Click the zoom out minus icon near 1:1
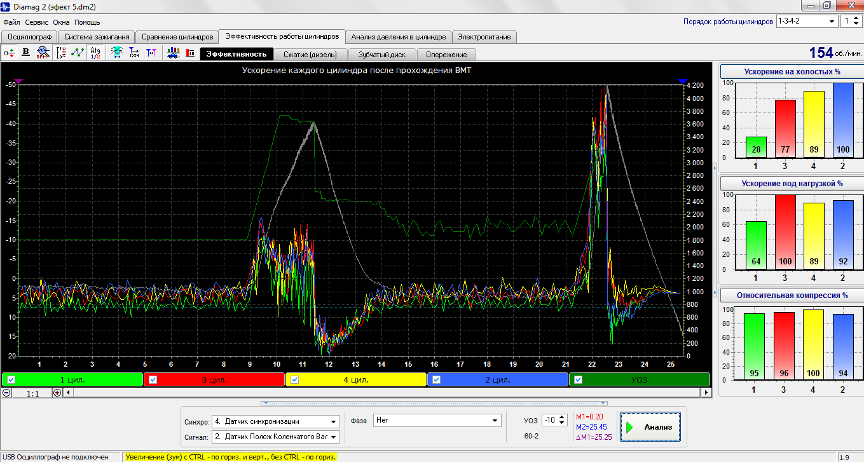 point(6,393)
